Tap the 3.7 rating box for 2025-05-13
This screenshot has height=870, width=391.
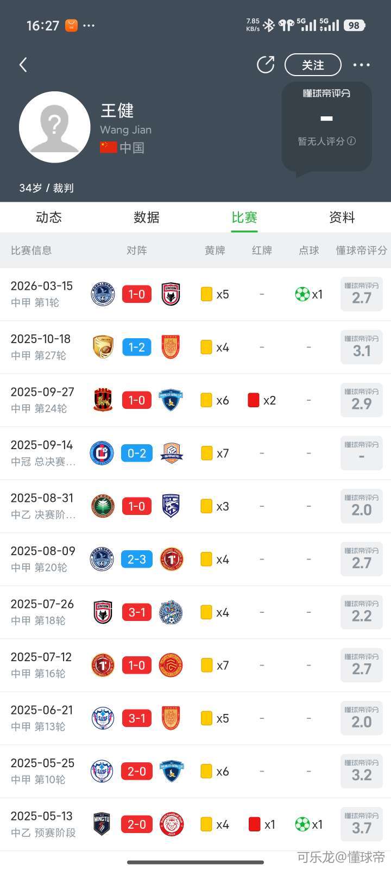362,824
